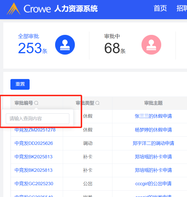Open cccgirl的公出申请 link
The image size is (187, 197).
[x=153, y=184]
